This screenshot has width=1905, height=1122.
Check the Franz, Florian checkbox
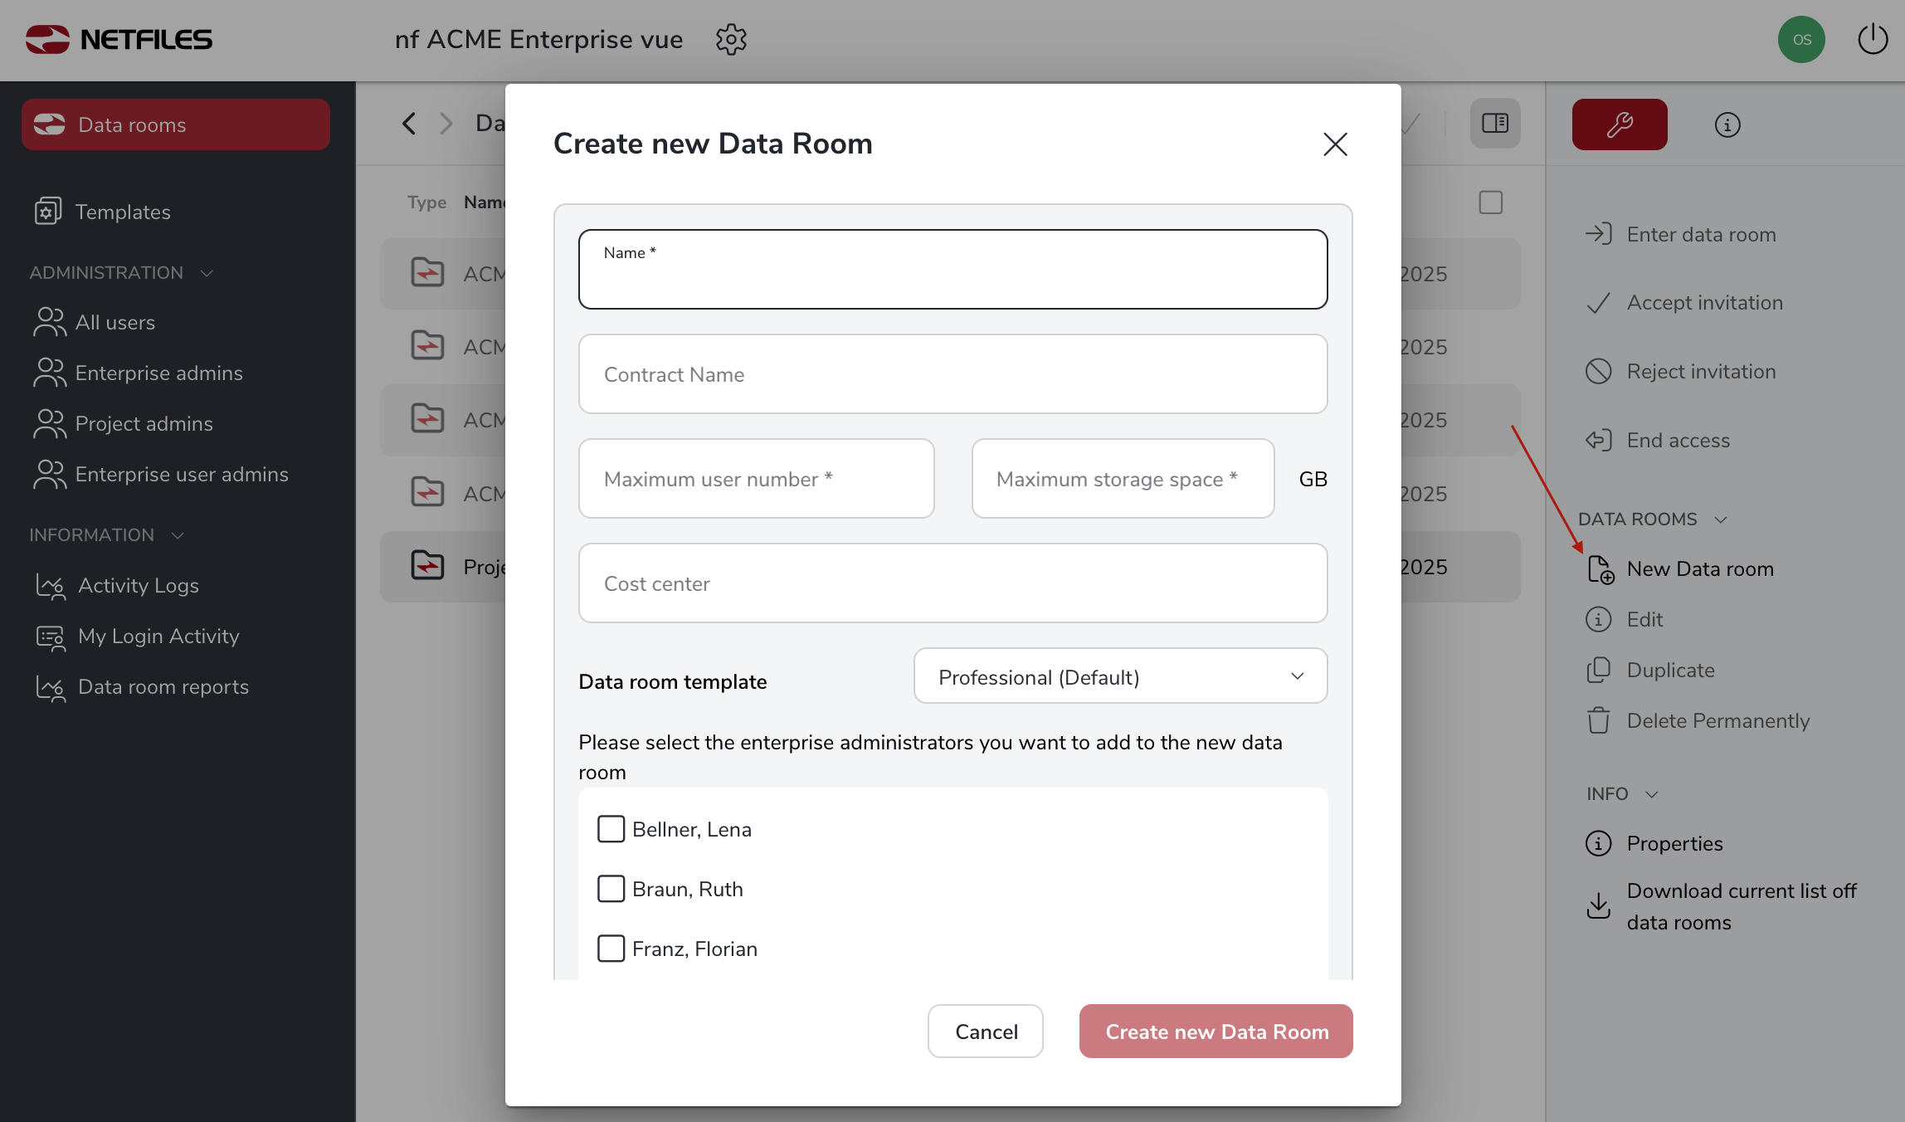611,949
